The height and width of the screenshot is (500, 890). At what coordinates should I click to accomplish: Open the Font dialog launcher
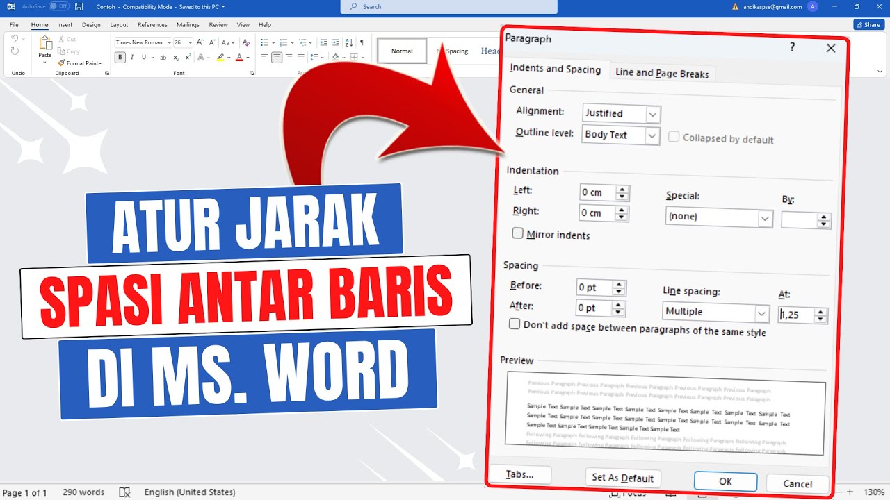tap(251, 73)
